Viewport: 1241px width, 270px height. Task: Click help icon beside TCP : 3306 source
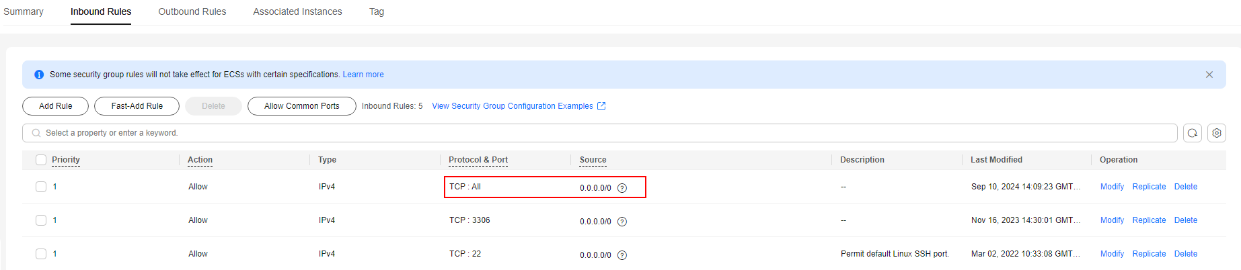pos(622,222)
